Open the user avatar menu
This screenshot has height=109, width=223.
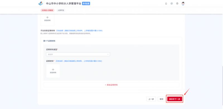183,4
